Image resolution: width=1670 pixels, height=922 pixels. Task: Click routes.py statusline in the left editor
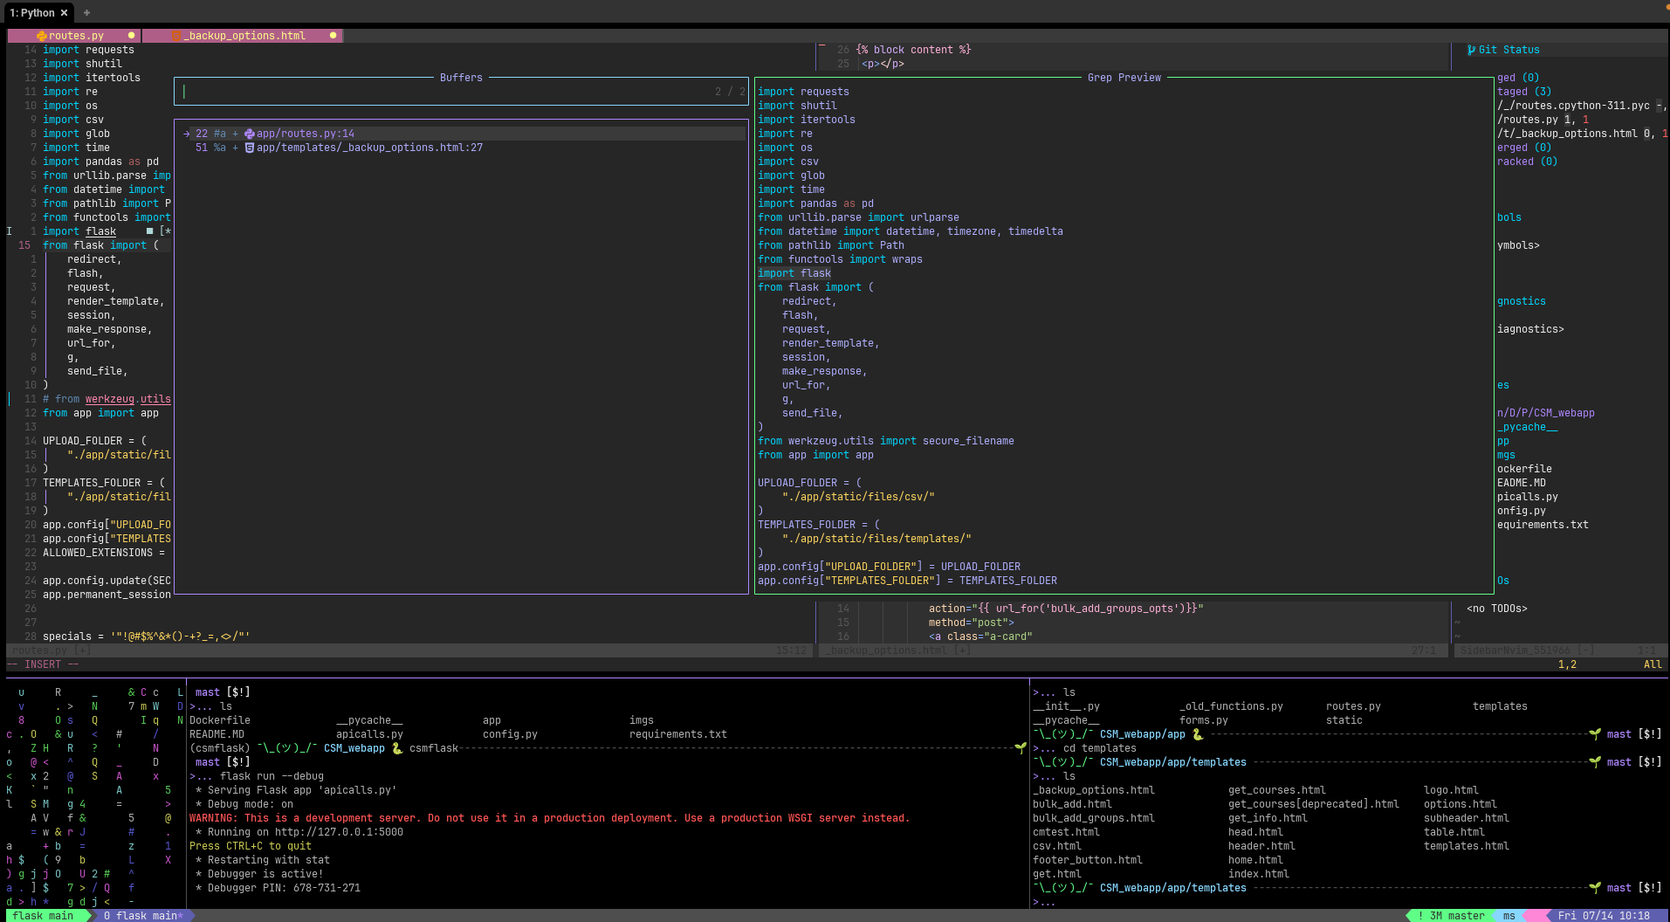[x=51, y=650]
